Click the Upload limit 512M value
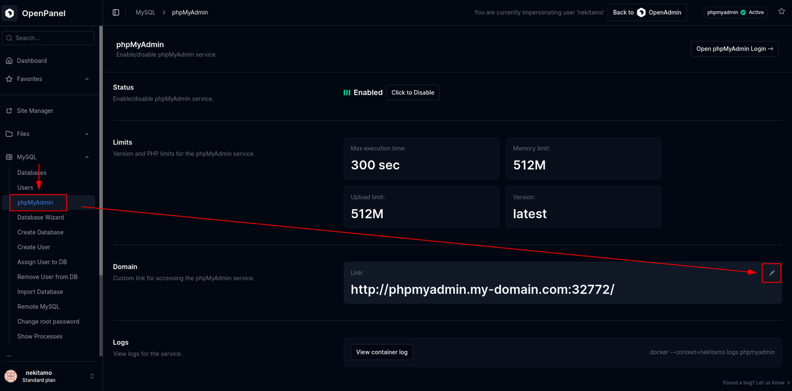 click(368, 214)
